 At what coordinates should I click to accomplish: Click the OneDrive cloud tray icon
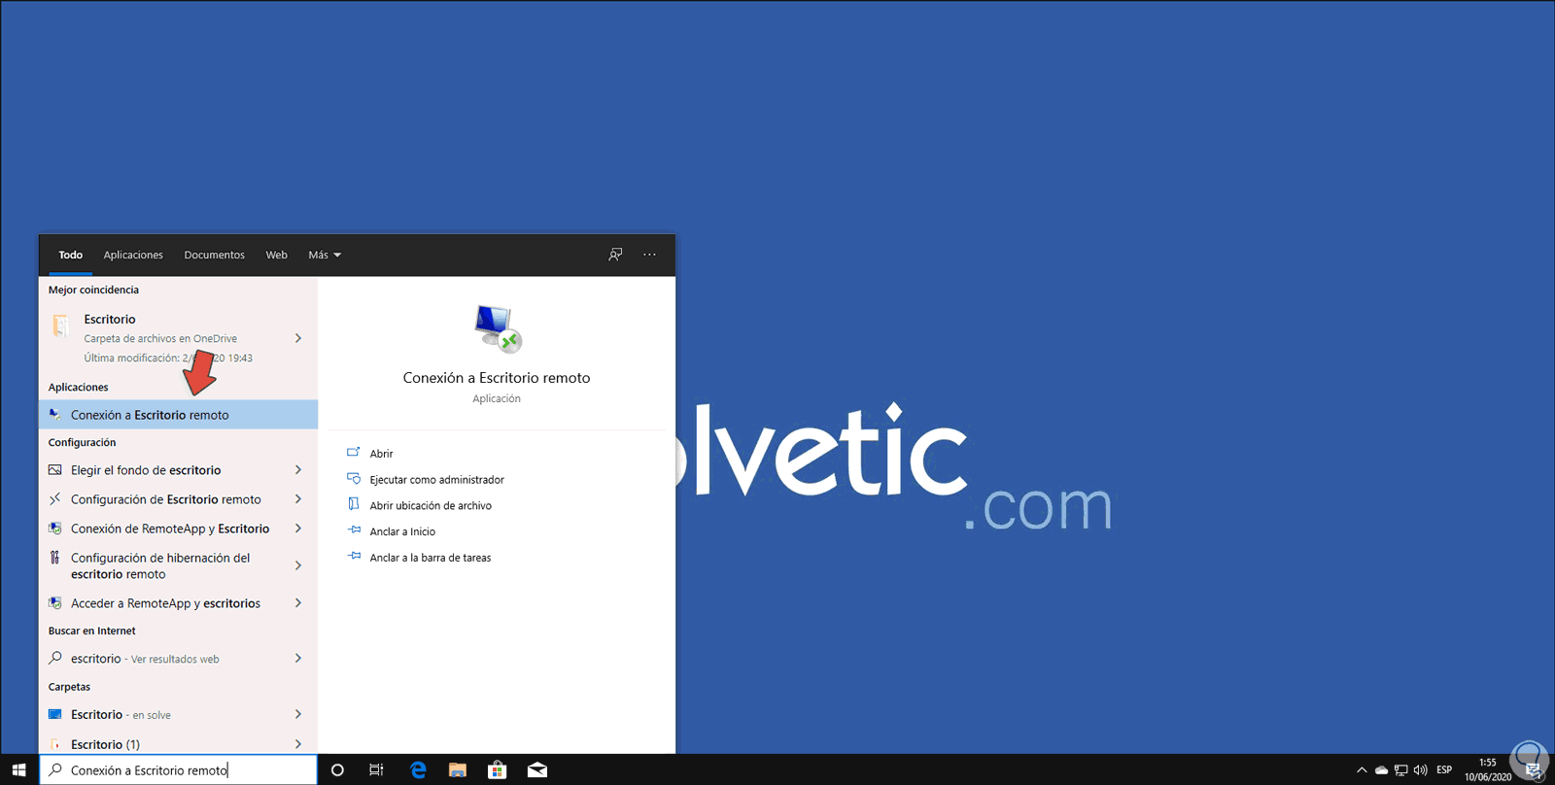tap(1381, 770)
